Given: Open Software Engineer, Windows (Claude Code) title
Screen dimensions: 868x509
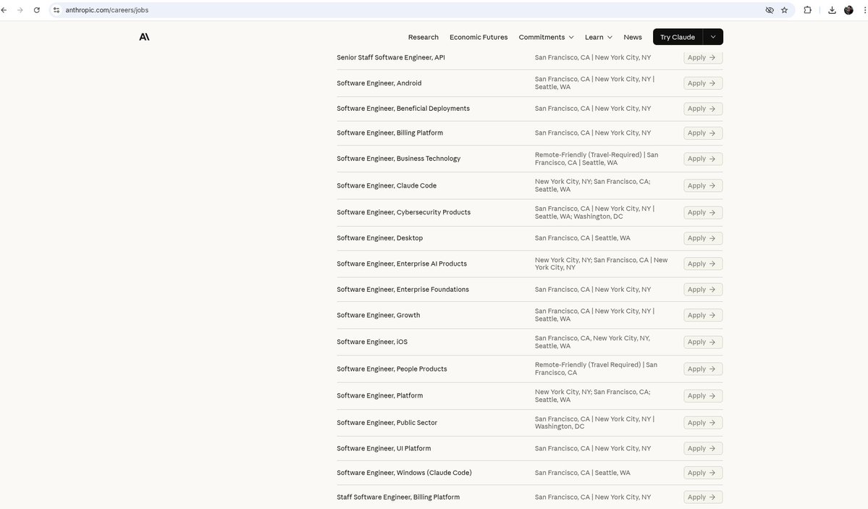Looking at the screenshot, I should click(x=404, y=473).
